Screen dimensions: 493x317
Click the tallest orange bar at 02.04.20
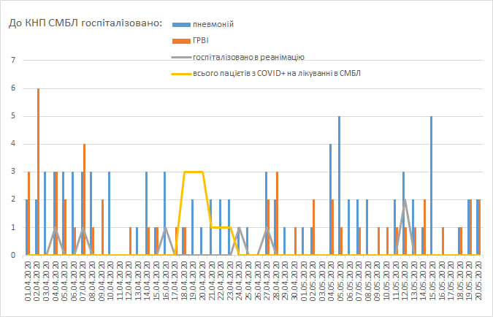(x=38, y=172)
